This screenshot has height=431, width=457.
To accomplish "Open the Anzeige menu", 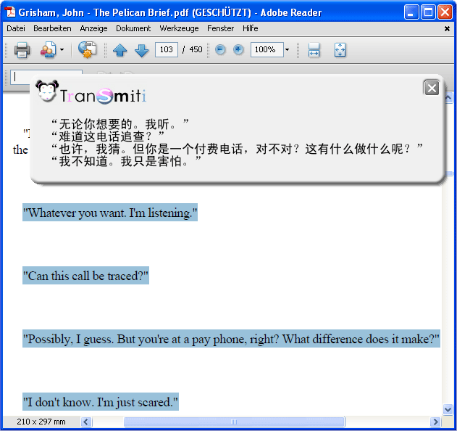I will (x=93, y=28).
